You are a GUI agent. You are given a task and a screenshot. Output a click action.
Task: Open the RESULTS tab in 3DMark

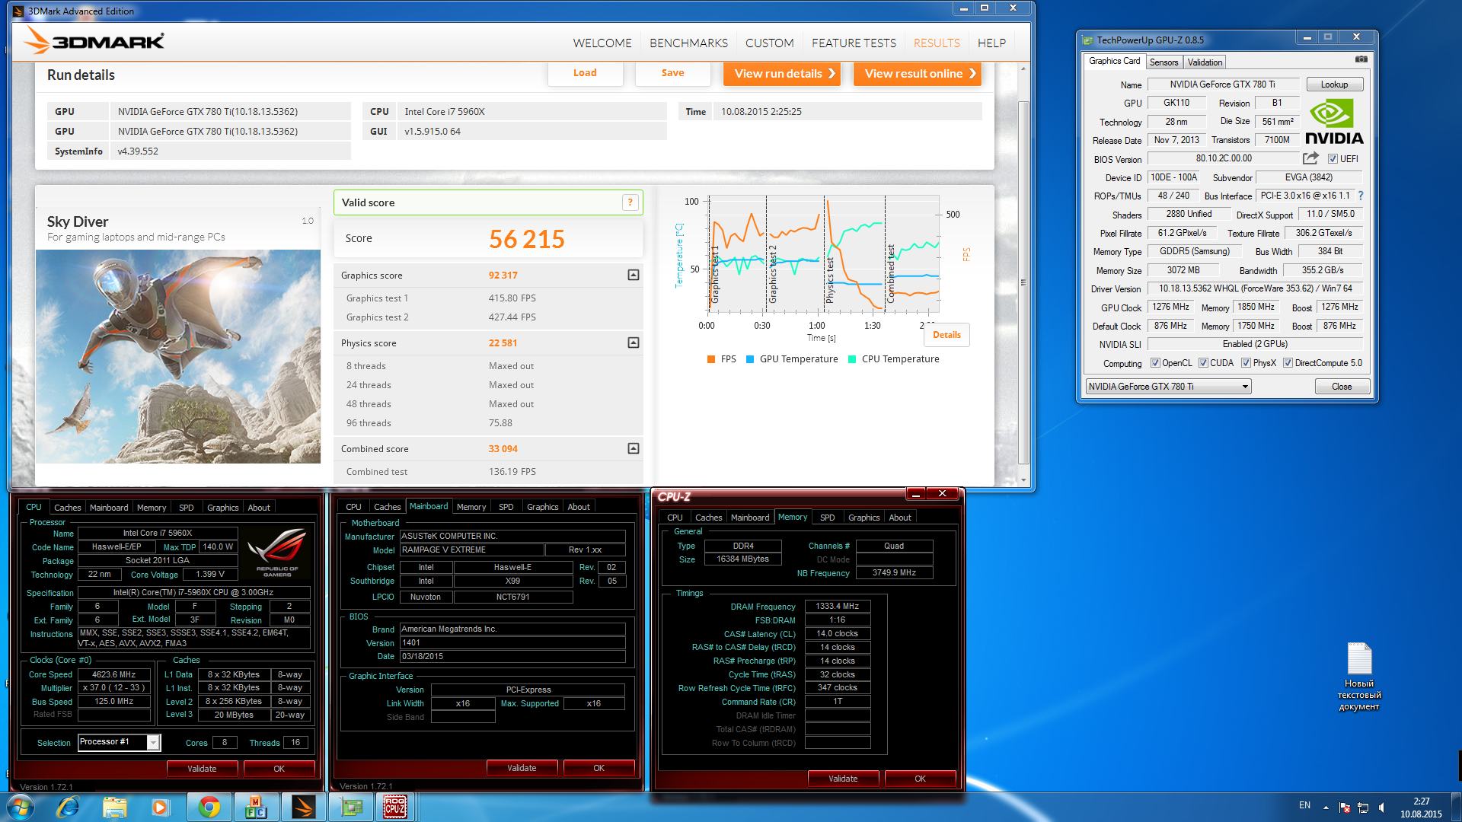click(x=937, y=43)
